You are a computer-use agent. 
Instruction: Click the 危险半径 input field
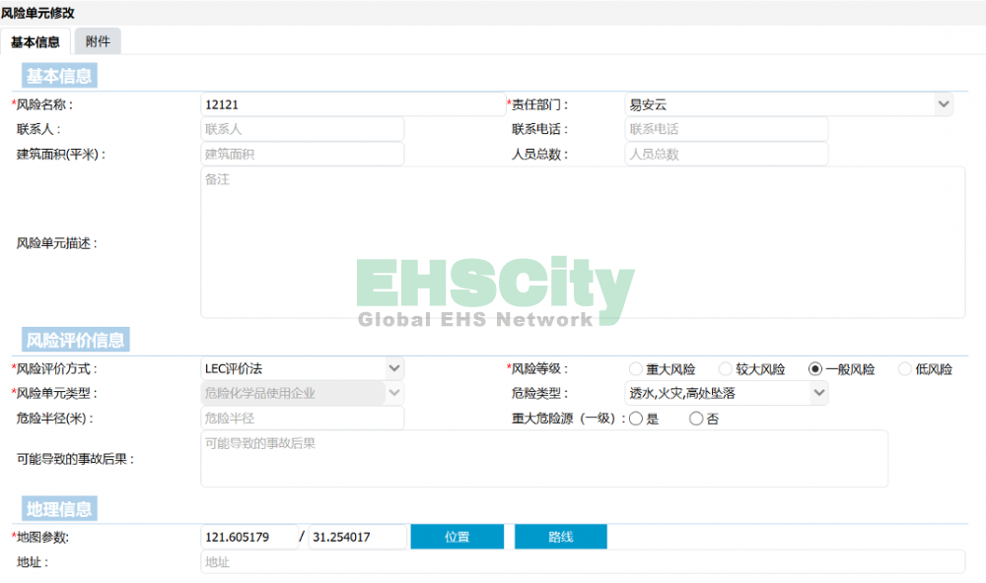tap(302, 419)
